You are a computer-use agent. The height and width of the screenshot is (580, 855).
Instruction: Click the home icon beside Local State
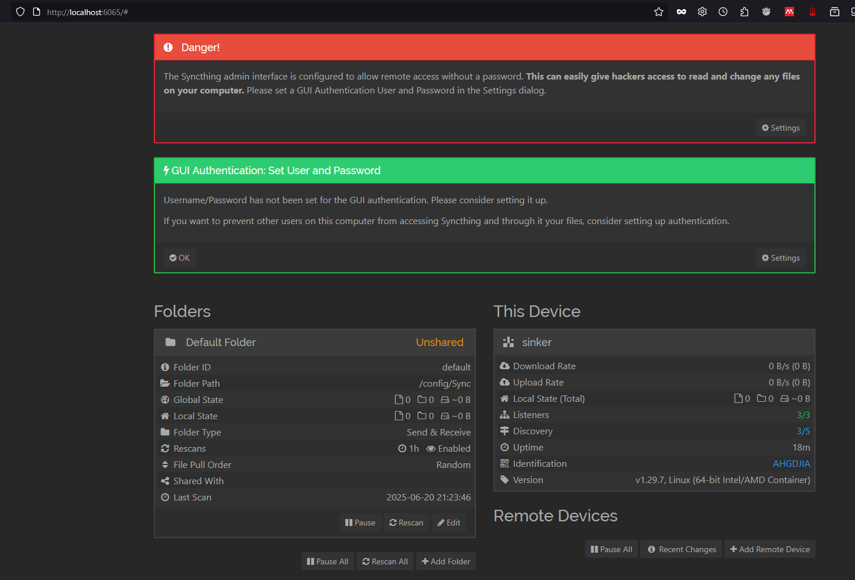pyautogui.click(x=165, y=416)
